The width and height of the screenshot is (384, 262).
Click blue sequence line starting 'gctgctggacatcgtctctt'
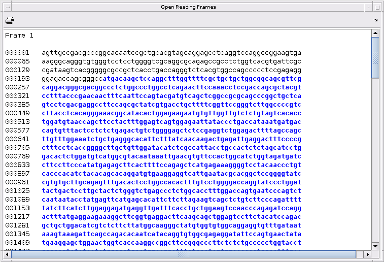tap(171, 225)
